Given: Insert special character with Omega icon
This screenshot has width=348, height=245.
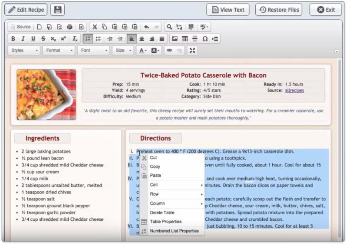Looking at the screenshot, I should point(205,39).
